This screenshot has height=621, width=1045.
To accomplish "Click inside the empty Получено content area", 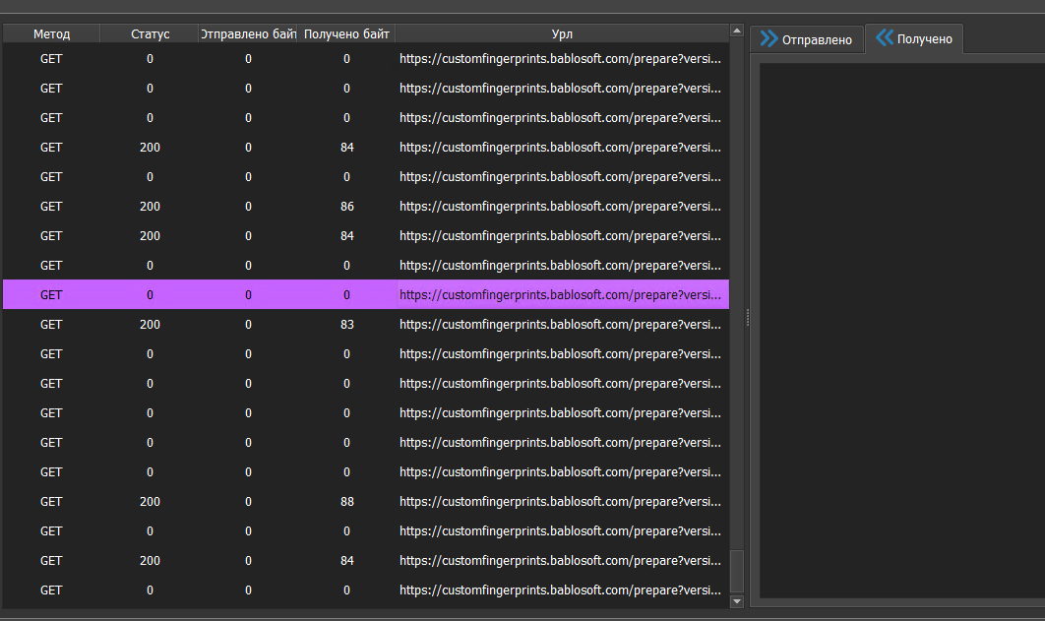I will tap(895, 325).
